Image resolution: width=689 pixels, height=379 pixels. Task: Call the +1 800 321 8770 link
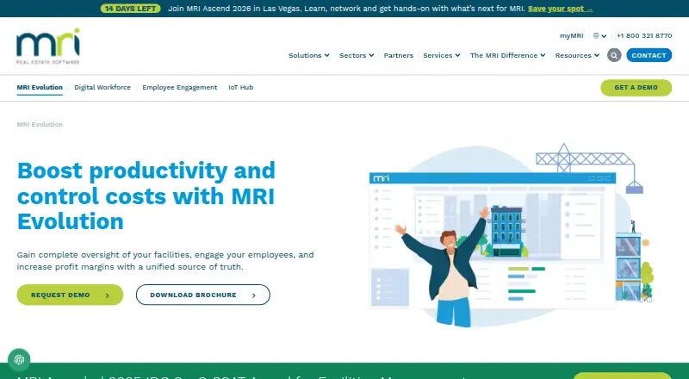(x=644, y=35)
